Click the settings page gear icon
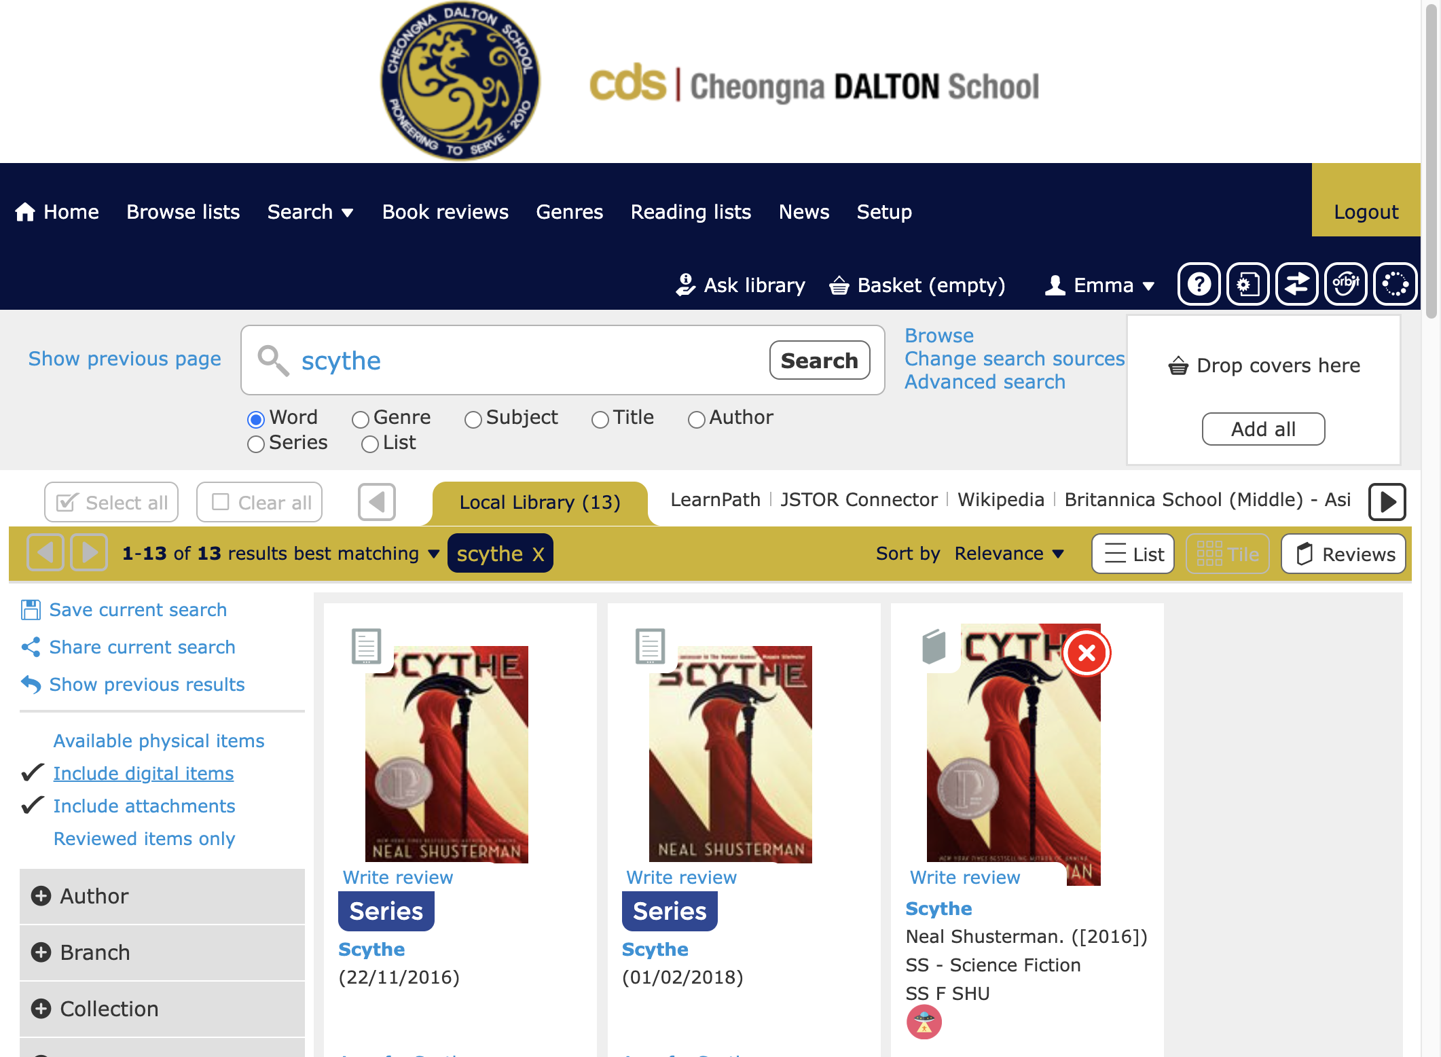1441x1057 pixels. 1248,284
